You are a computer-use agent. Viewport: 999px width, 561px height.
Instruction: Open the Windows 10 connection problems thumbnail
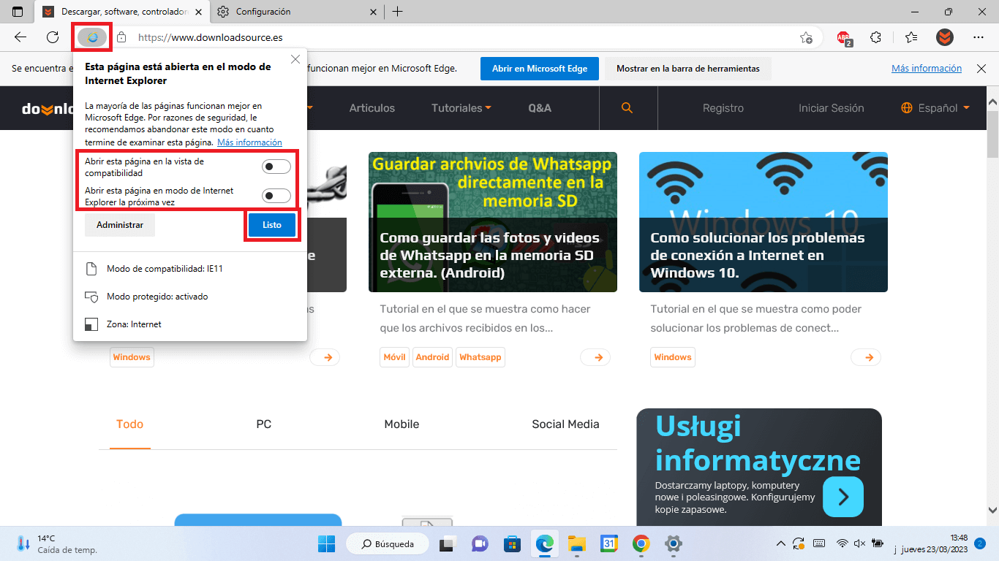pyautogui.click(x=764, y=222)
